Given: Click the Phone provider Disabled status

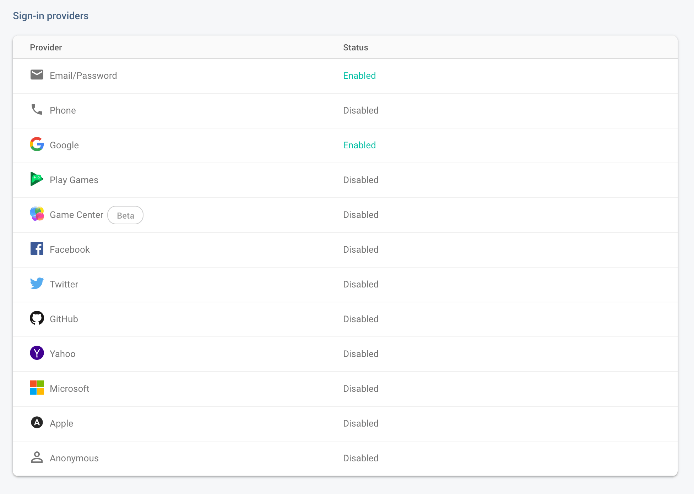Looking at the screenshot, I should pyautogui.click(x=360, y=110).
